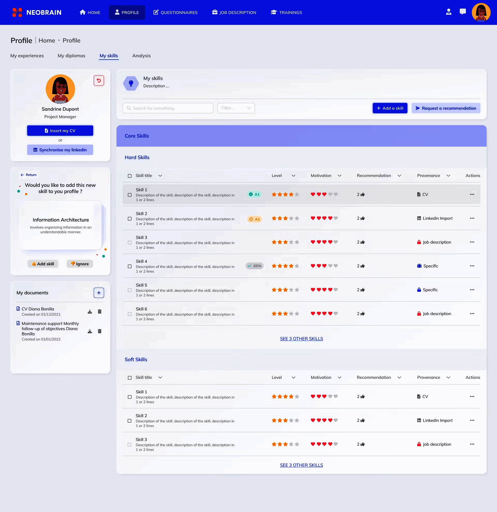
Task: Click the add document plus icon in My documents
Action: coord(98,293)
